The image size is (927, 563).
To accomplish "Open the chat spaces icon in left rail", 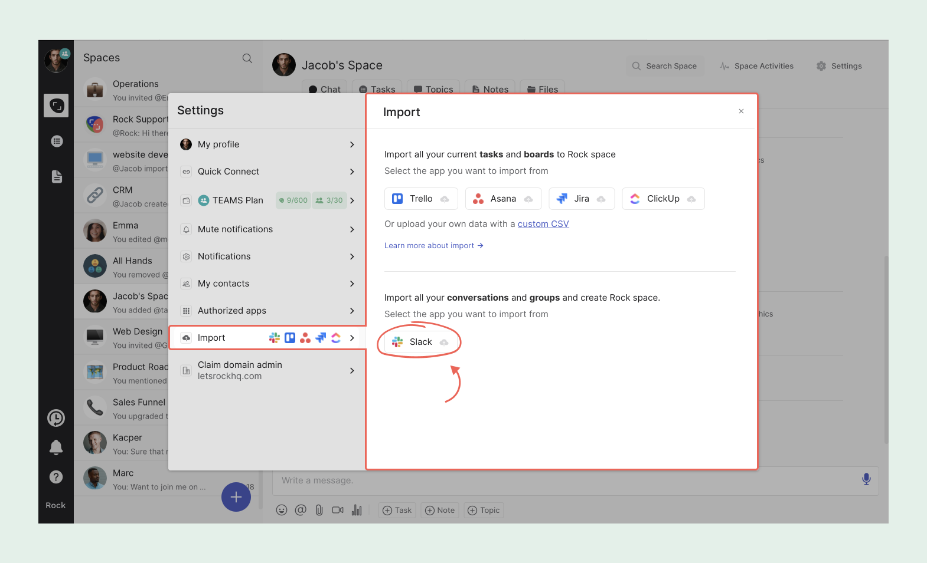I will (56, 106).
